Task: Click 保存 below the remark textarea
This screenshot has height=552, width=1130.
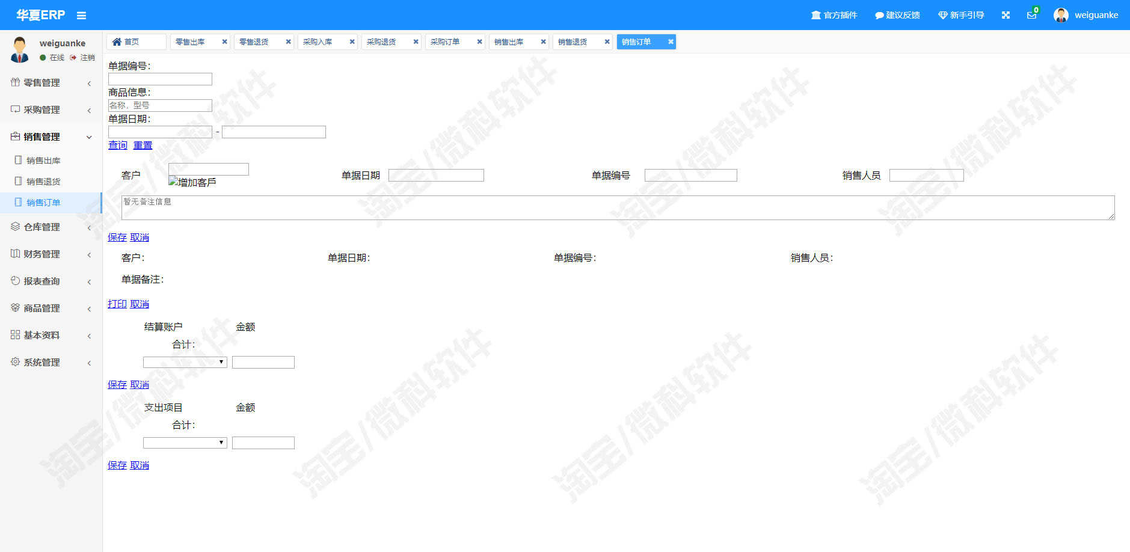Action: pos(117,238)
